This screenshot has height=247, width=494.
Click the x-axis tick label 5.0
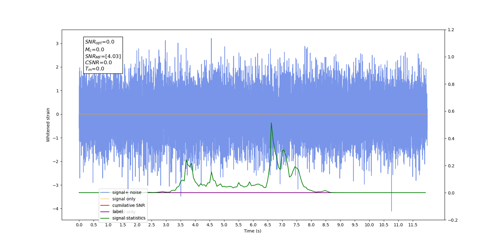coord(224,225)
